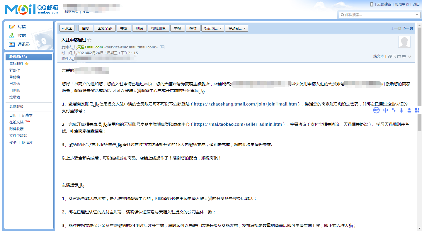Image resolution: width=422 pixels, height=231 pixels.
Task: Click the mobile phone icon in header
Action: 372,4
